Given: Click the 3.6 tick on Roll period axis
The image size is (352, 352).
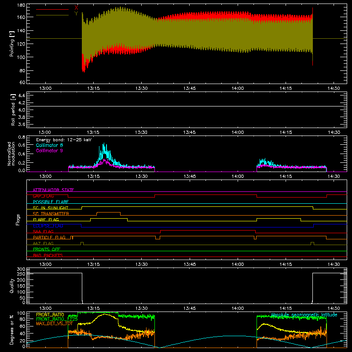Looking at the screenshot, I should 22,124.
